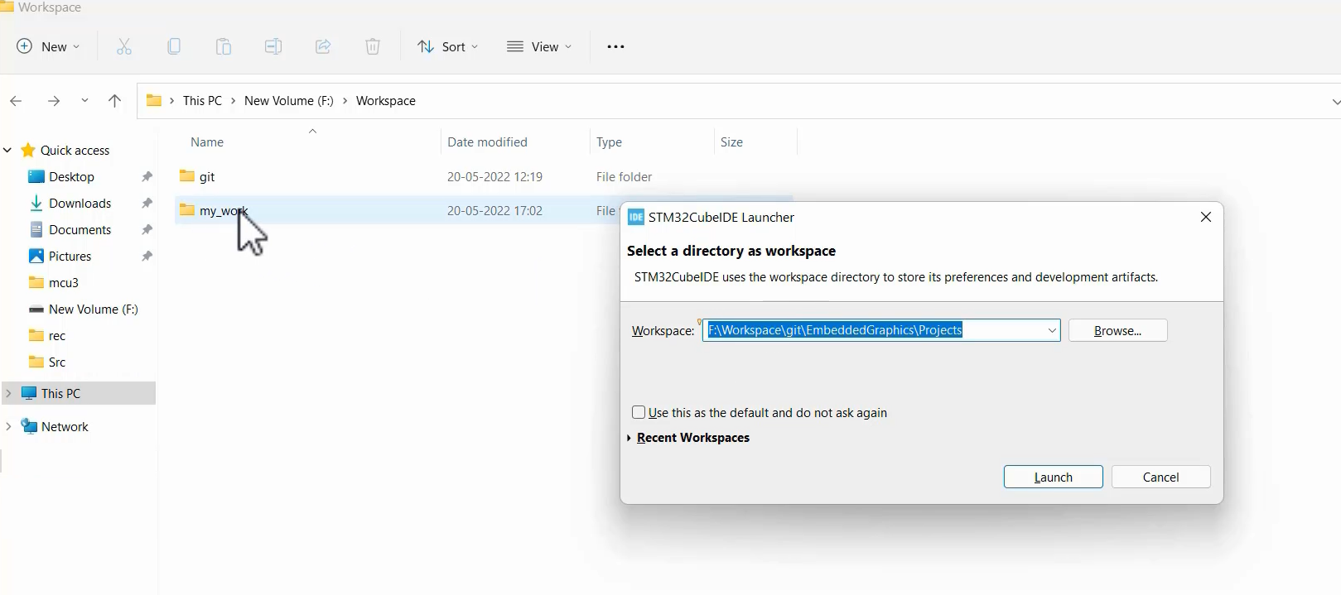1341x595 pixels.
Task: Click the Desktop icon in Quick access
Action: point(36,176)
